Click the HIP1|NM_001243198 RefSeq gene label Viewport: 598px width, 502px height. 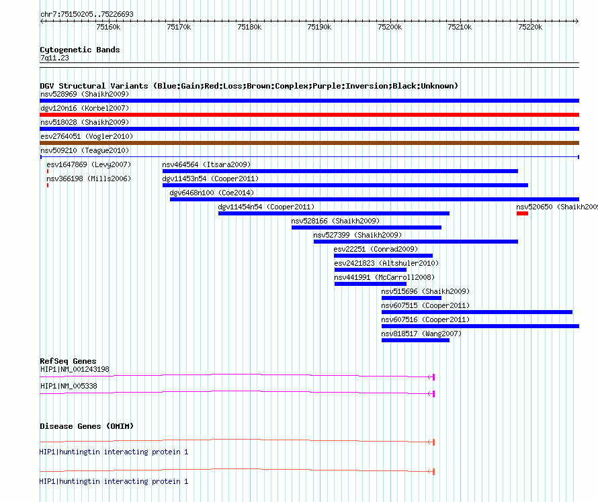75,370
